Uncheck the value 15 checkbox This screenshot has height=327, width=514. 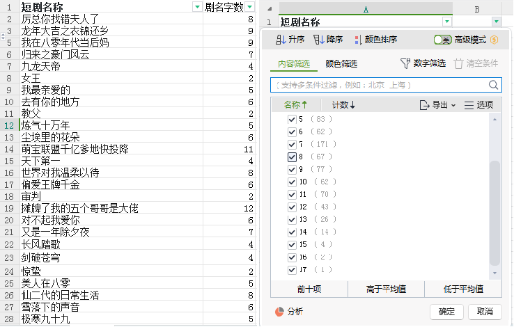[292, 244]
